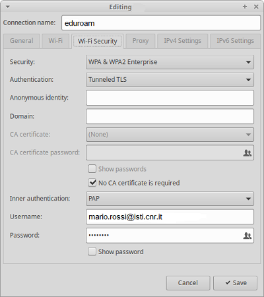Image resolution: width=264 pixels, height=297 pixels.
Task: Click users icon in CA certificate password field
Action: click(247, 153)
